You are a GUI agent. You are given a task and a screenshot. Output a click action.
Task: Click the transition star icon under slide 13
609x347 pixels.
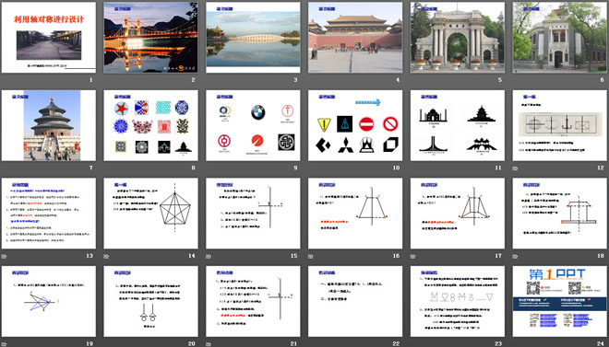5,257
